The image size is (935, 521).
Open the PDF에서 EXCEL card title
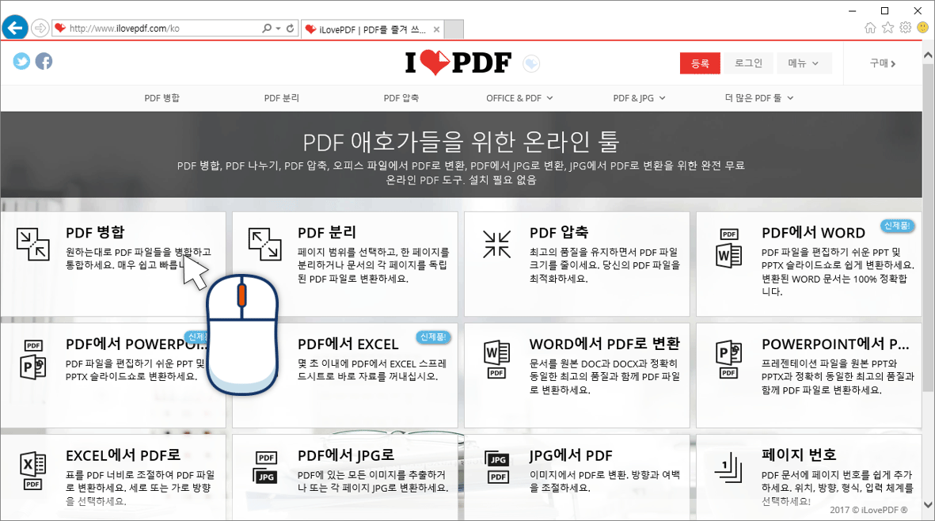(348, 344)
